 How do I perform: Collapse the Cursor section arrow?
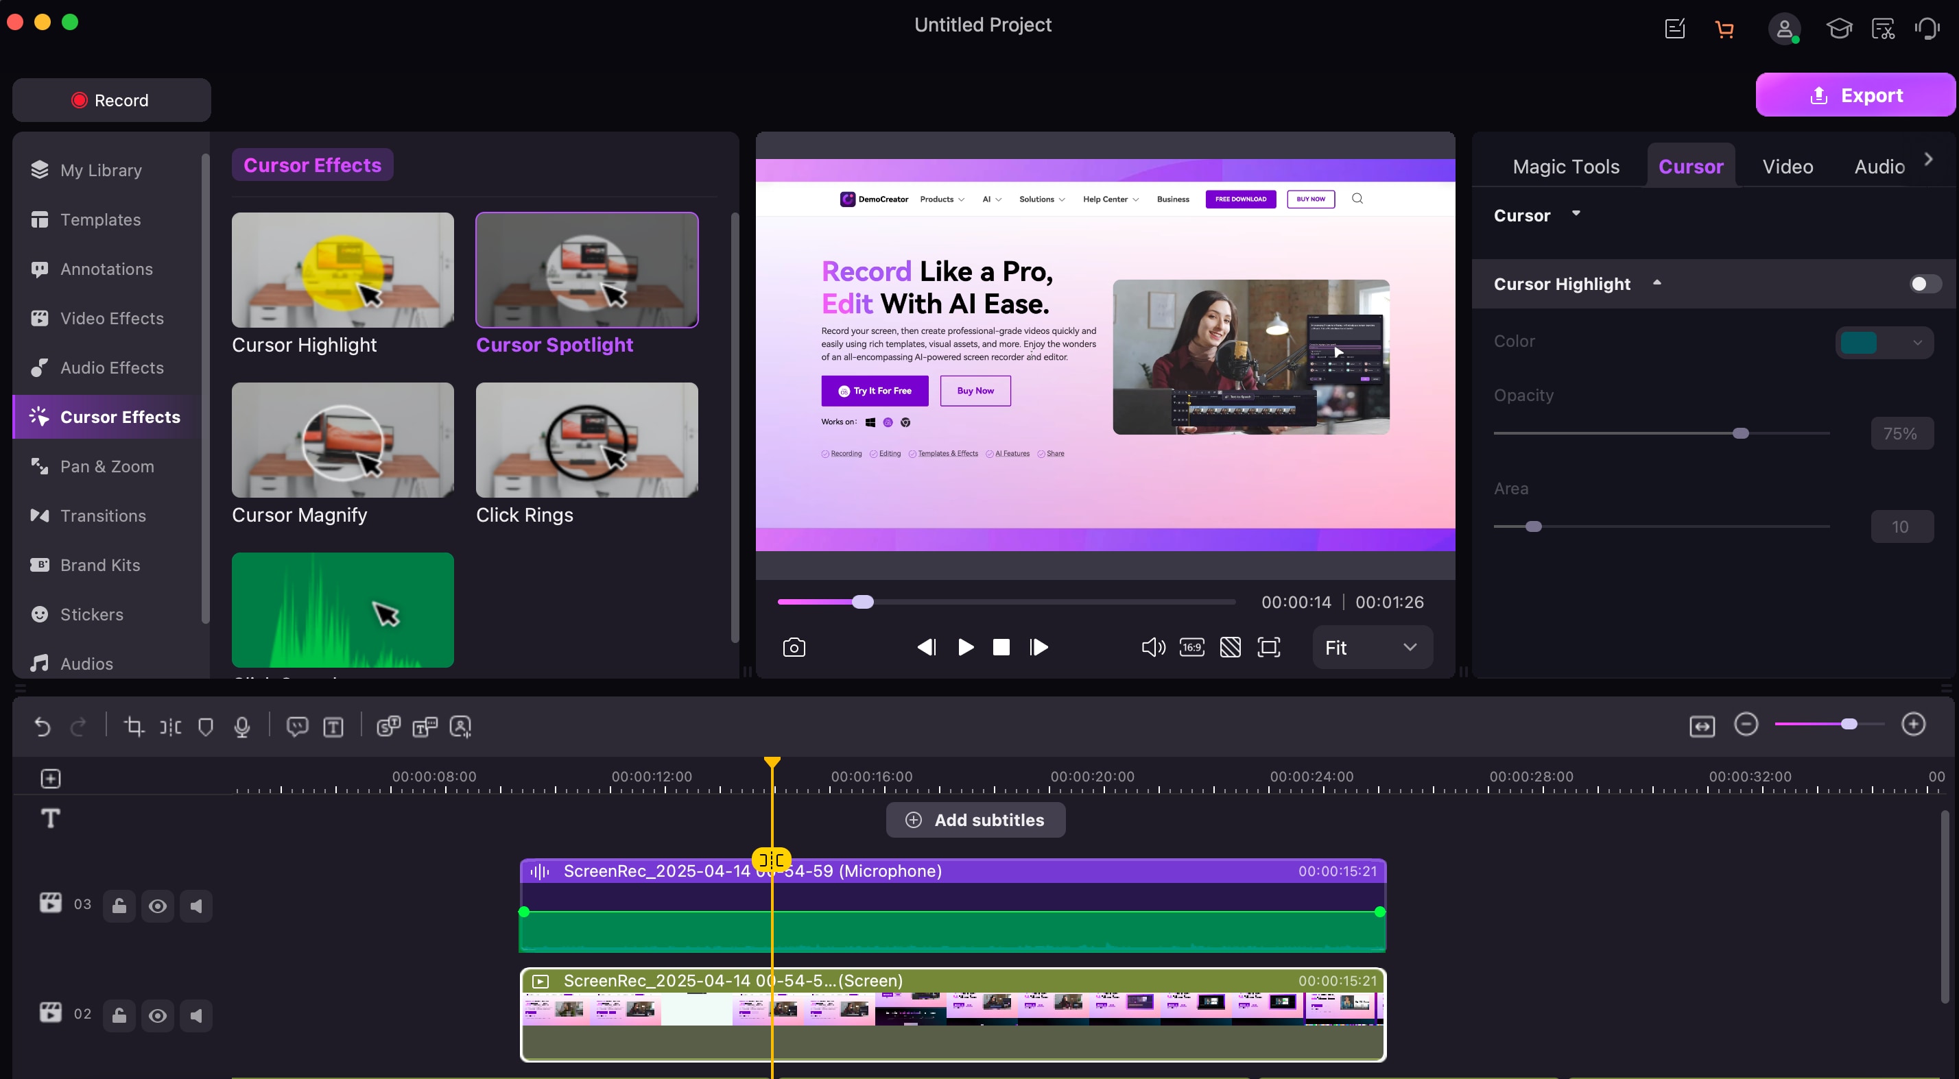click(1576, 213)
